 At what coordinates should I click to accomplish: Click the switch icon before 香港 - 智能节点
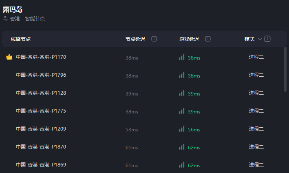pos(6,19)
